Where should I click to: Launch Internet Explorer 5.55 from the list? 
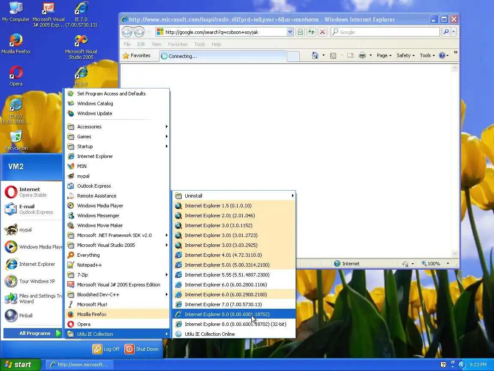point(234,275)
